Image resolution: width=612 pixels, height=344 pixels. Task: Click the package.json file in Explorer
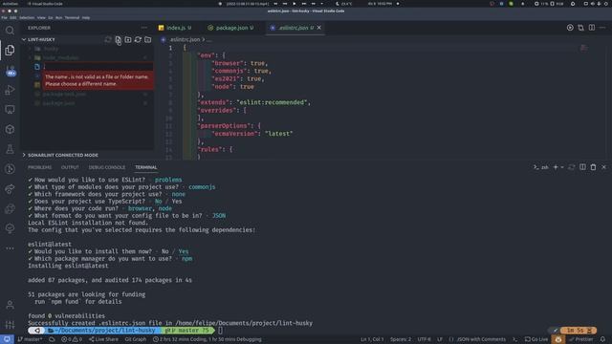pyautogui.click(x=58, y=103)
